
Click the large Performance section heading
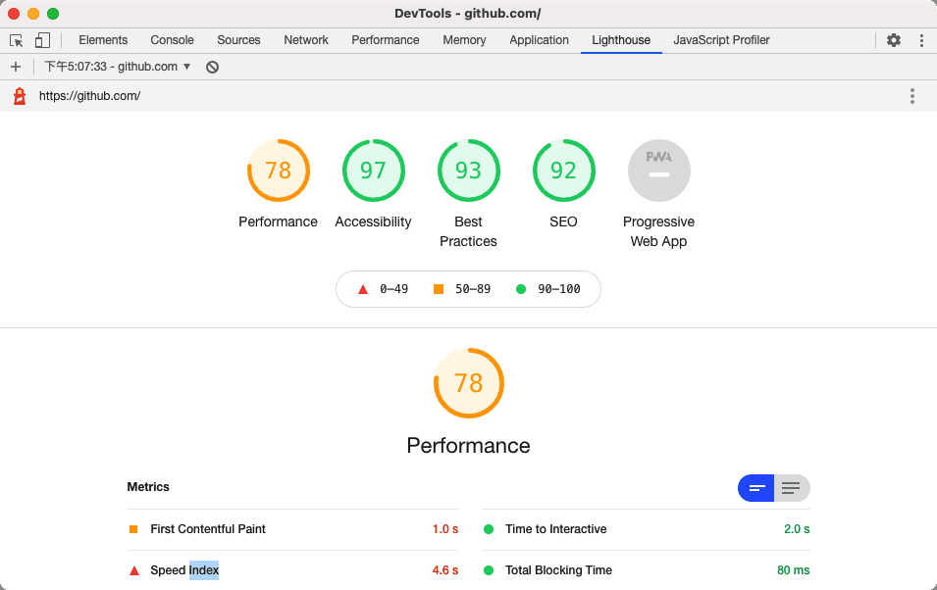[x=469, y=446]
